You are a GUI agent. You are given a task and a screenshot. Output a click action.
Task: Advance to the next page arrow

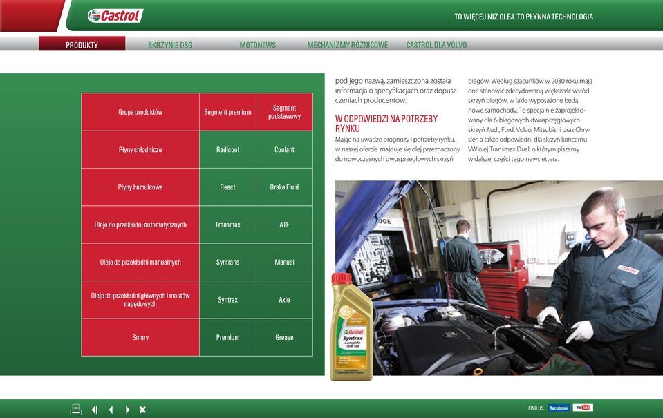pyautogui.click(x=127, y=410)
